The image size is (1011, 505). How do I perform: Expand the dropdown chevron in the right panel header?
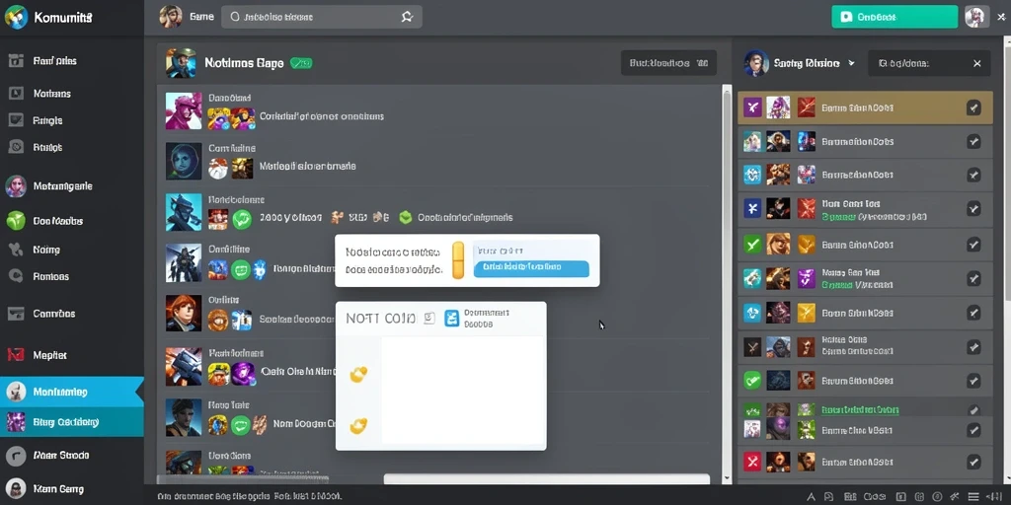click(851, 63)
